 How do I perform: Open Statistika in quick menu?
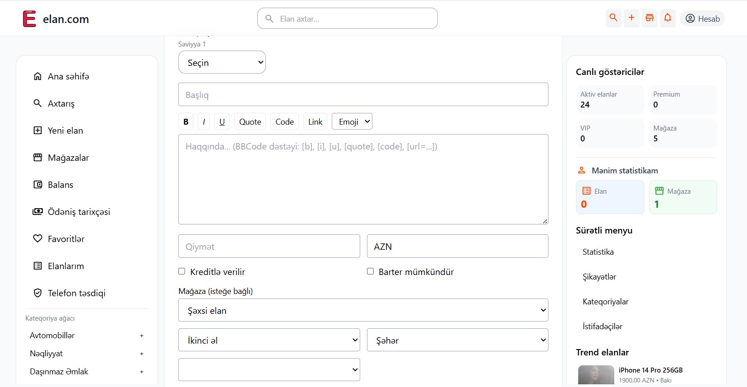pyautogui.click(x=598, y=252)
